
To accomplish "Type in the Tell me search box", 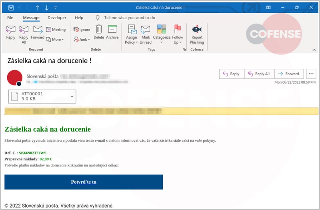I will pos(129,18).
